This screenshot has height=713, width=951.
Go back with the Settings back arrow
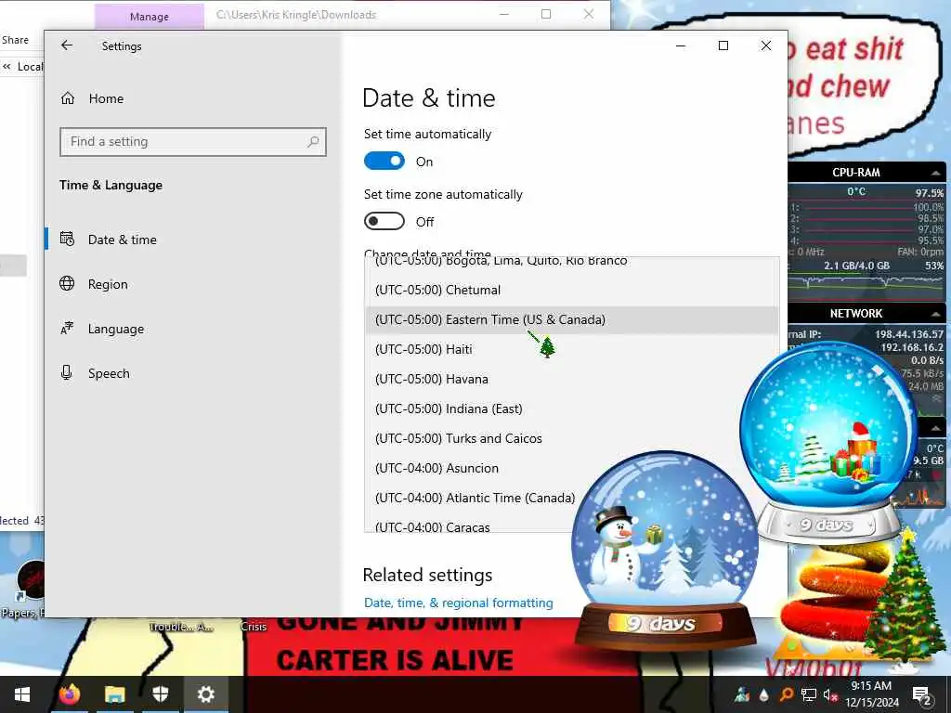point(67,45)
